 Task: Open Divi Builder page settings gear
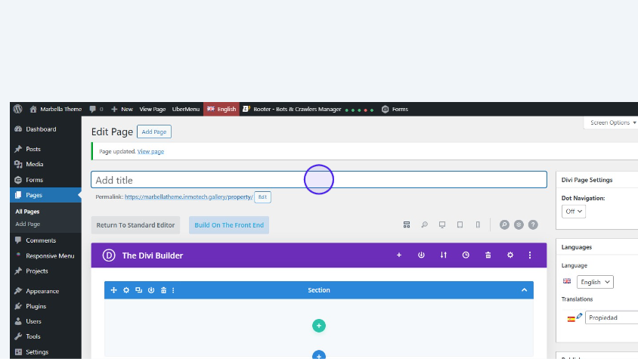point(510,255)
